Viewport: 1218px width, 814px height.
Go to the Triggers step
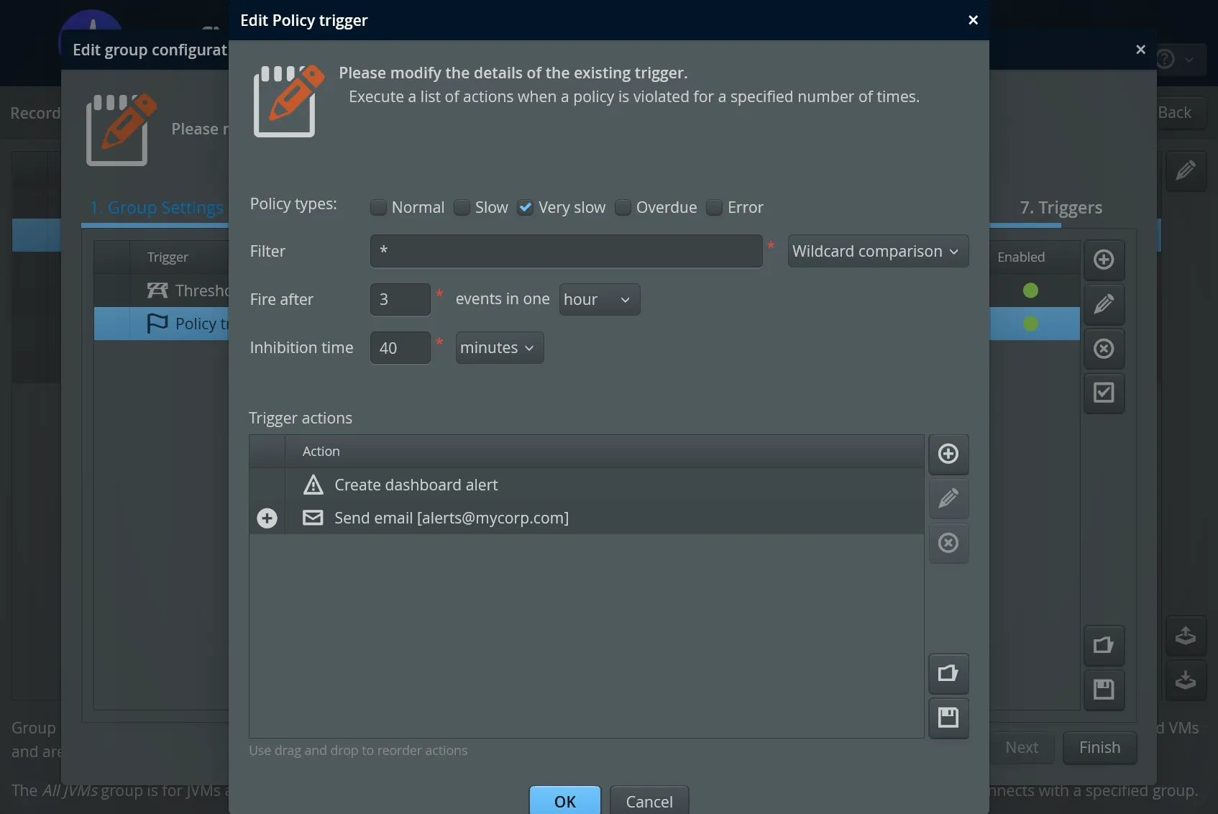pyautogui.click(x=1061, y=207)
